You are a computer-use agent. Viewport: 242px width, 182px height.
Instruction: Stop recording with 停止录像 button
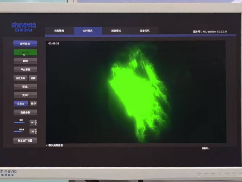click(25, 70)
